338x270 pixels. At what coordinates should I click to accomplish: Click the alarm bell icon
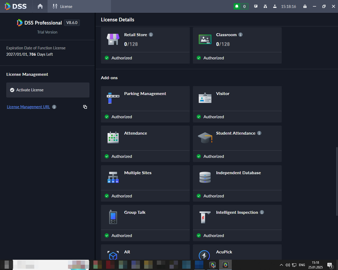tap(237, 6)
